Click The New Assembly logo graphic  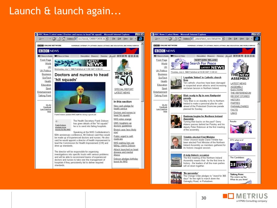click(240, 70)
